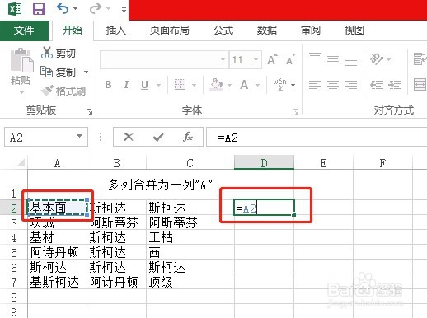Viewport: 427px width, 318px height.
Task: Decrease the indent
Action: (377, 85)
